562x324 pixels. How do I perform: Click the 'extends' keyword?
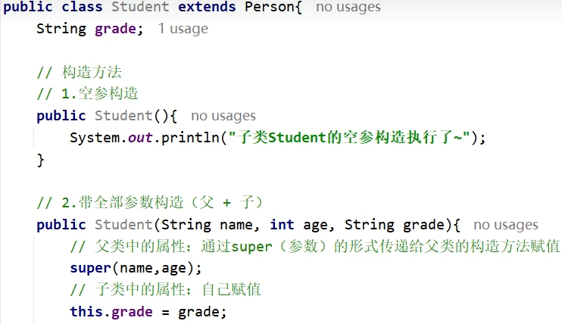pyautogui.click(x=207, y=7)
